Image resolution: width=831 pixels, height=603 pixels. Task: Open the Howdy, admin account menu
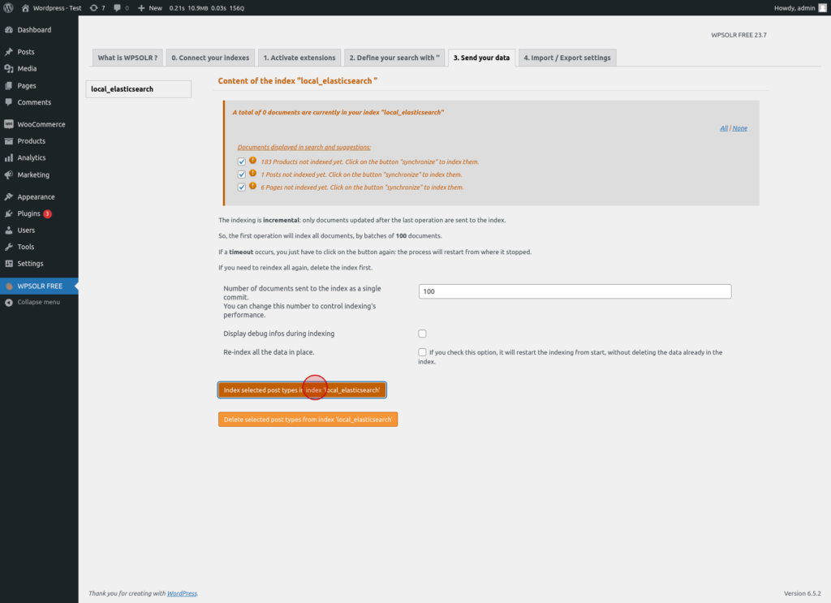coord(800,8)
